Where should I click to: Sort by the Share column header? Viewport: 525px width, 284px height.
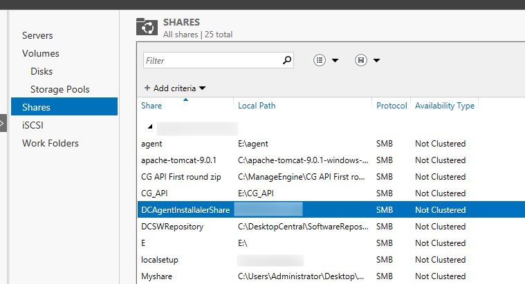151,106
